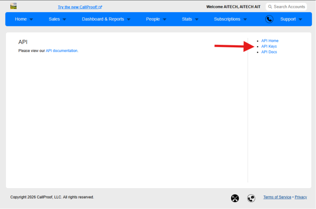Click the Welcome AITECH, AITECH AIT text

233,7
